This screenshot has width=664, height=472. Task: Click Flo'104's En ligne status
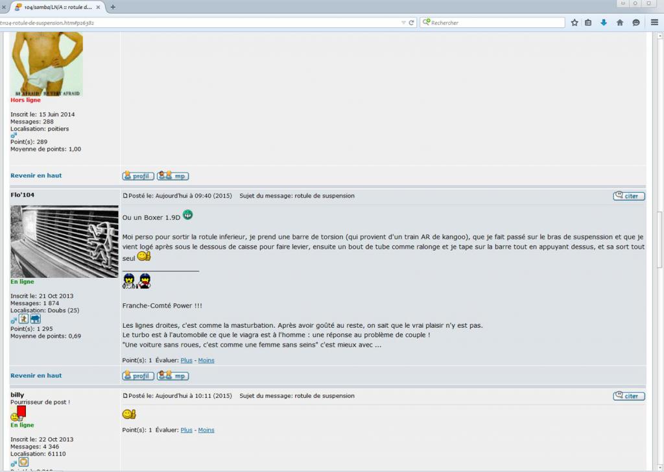pyautogui.click(x=22, y=282)
